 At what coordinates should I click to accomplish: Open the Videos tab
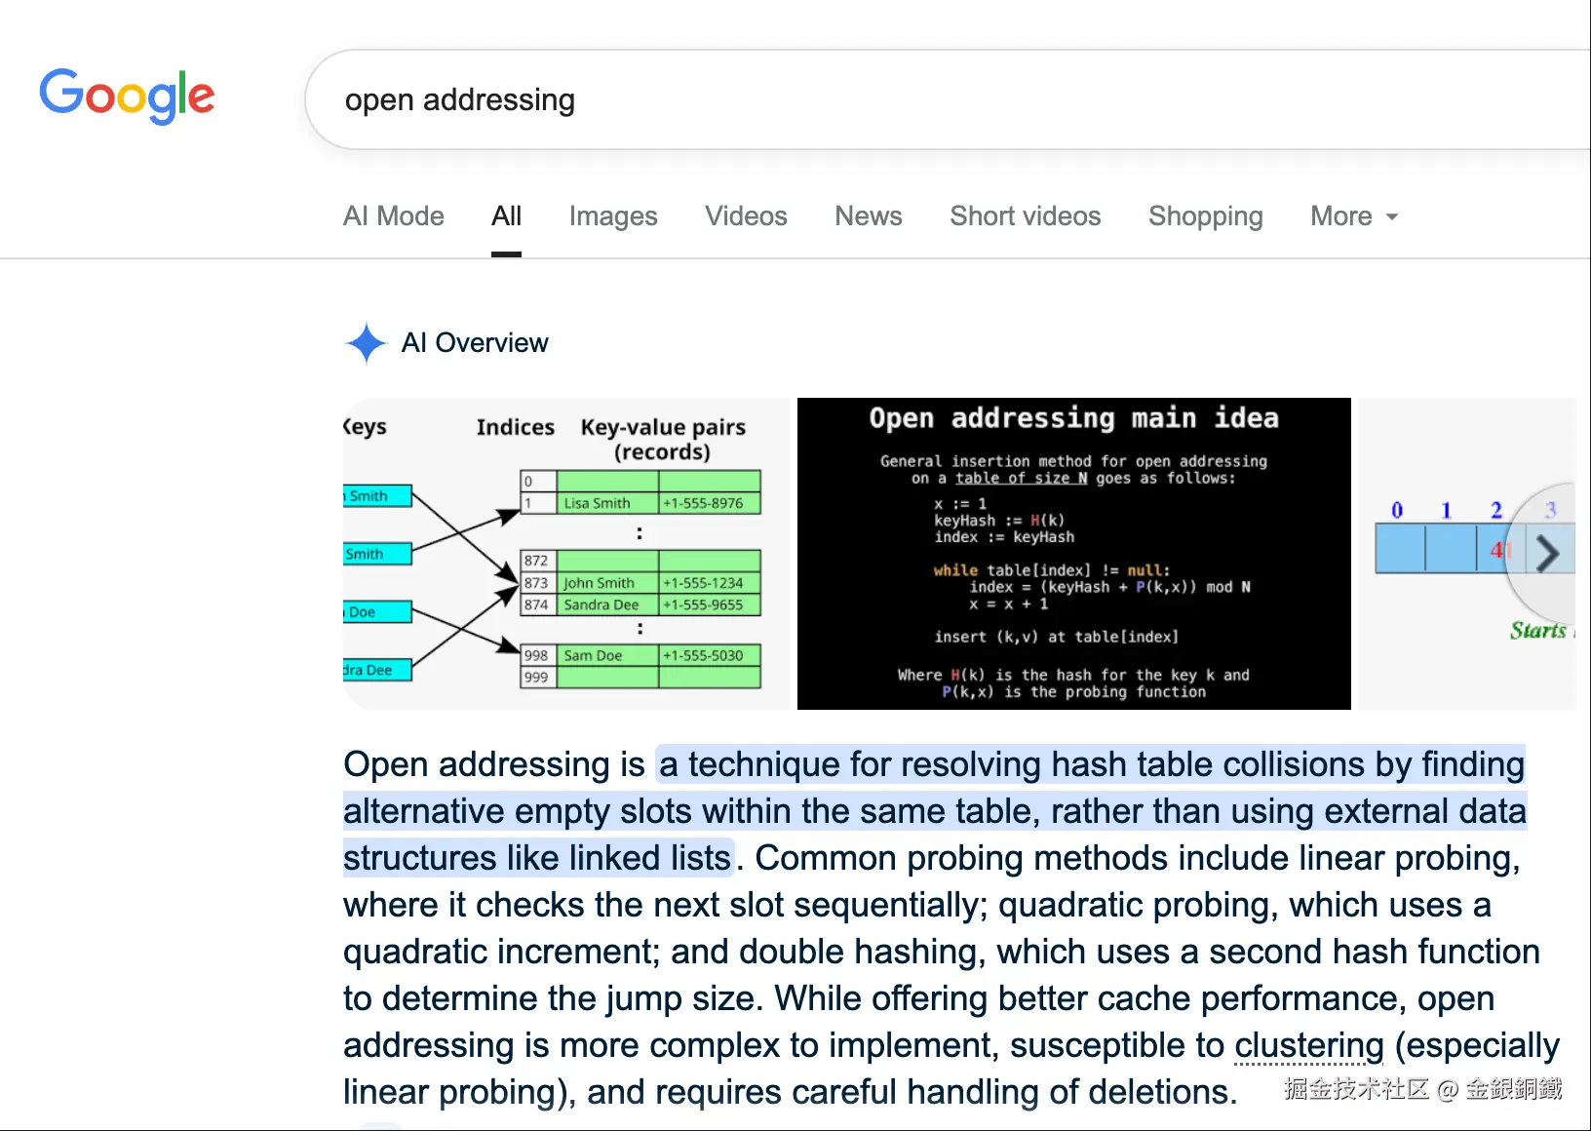[746, 216]
